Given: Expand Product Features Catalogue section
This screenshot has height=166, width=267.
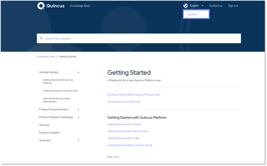Looking at the screenshot, I should click(x=78, y=117).
